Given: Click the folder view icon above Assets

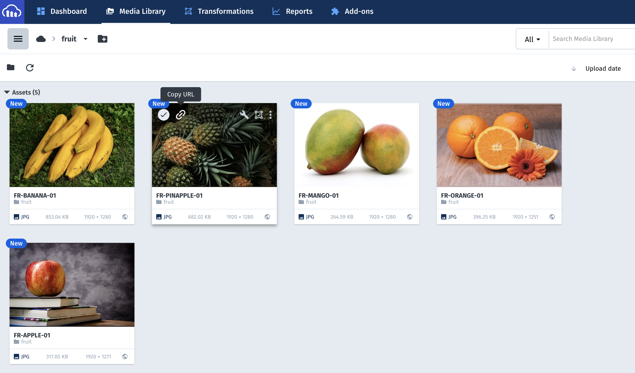Looking at the screenshot, I should click(11, 67).
